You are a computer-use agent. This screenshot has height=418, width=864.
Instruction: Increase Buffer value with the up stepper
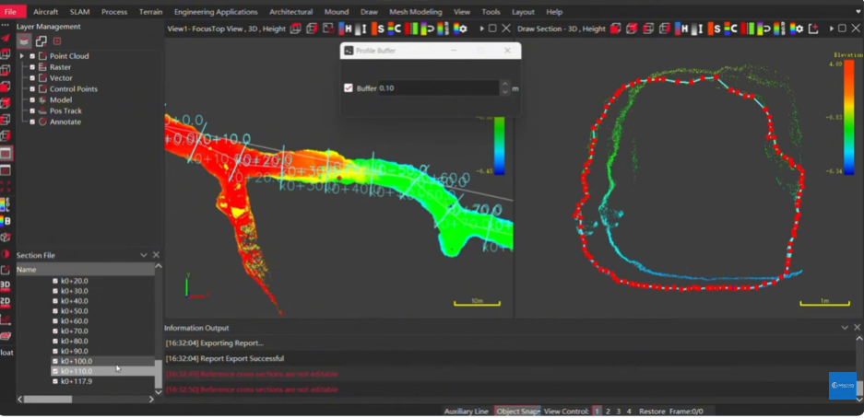(x=504, y=84)
